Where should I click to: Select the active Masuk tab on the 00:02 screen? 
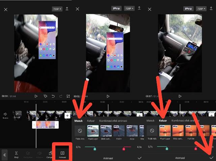pos(78,121)
